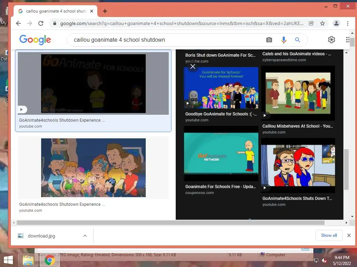Screen dimensions: 357x267
Task: Open Caleb and his GoAnimate videos result
Action: tap(296, 54)
